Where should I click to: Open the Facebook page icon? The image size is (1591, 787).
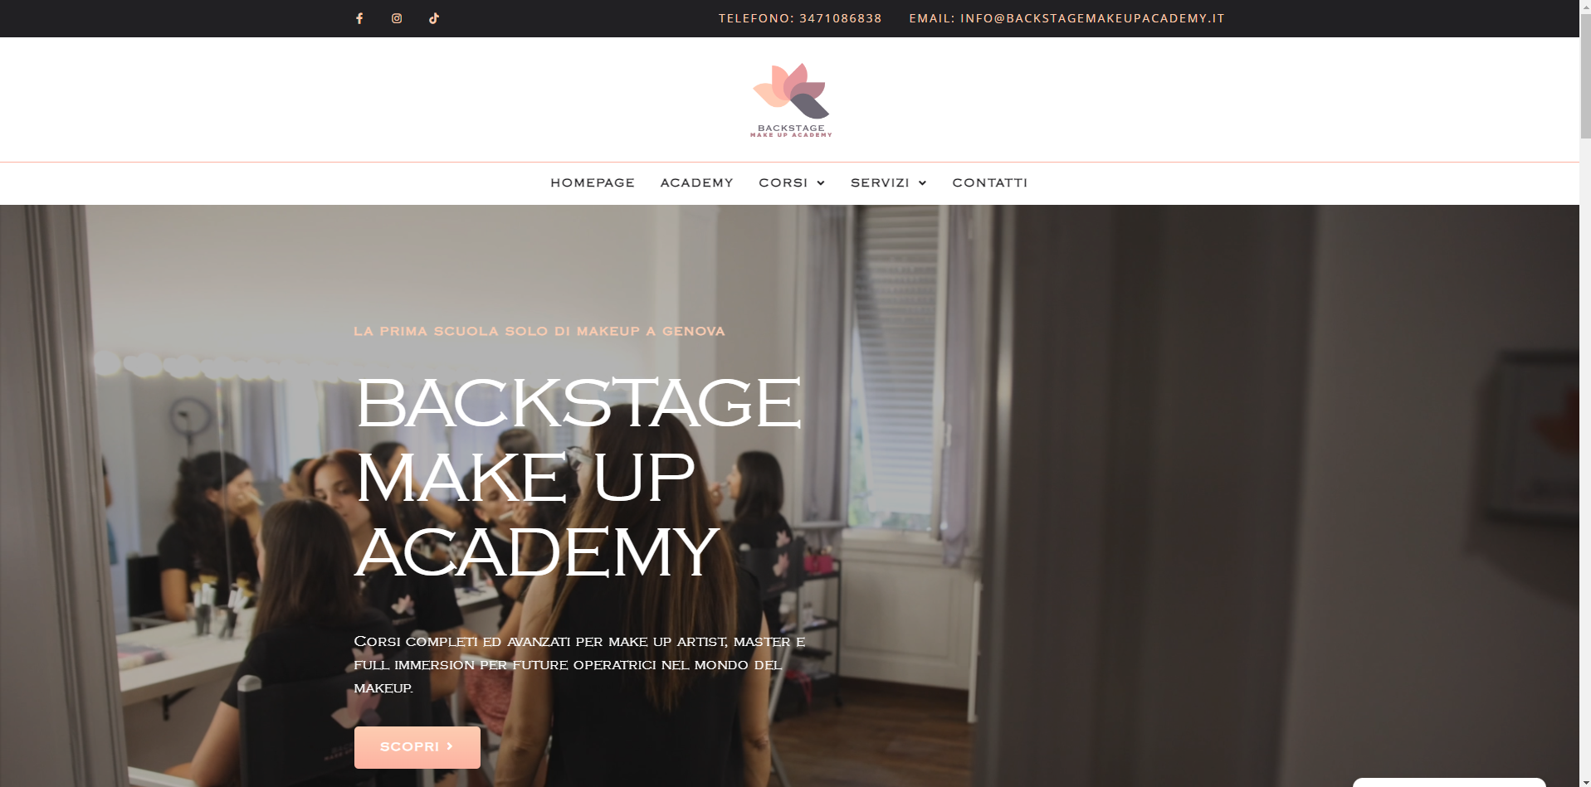point(359,18)
